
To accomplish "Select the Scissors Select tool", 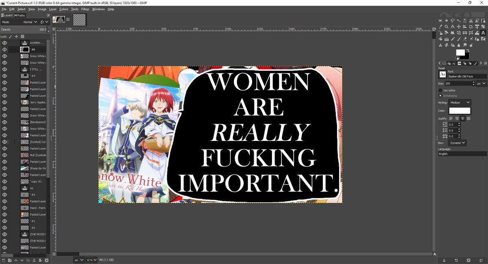I will click(471, 21).
